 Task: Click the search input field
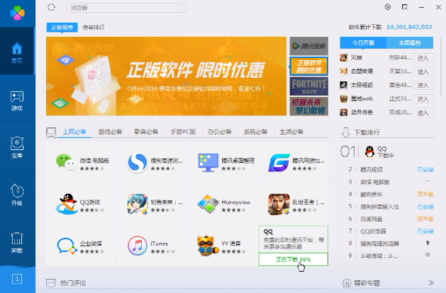tap(127, 8)
